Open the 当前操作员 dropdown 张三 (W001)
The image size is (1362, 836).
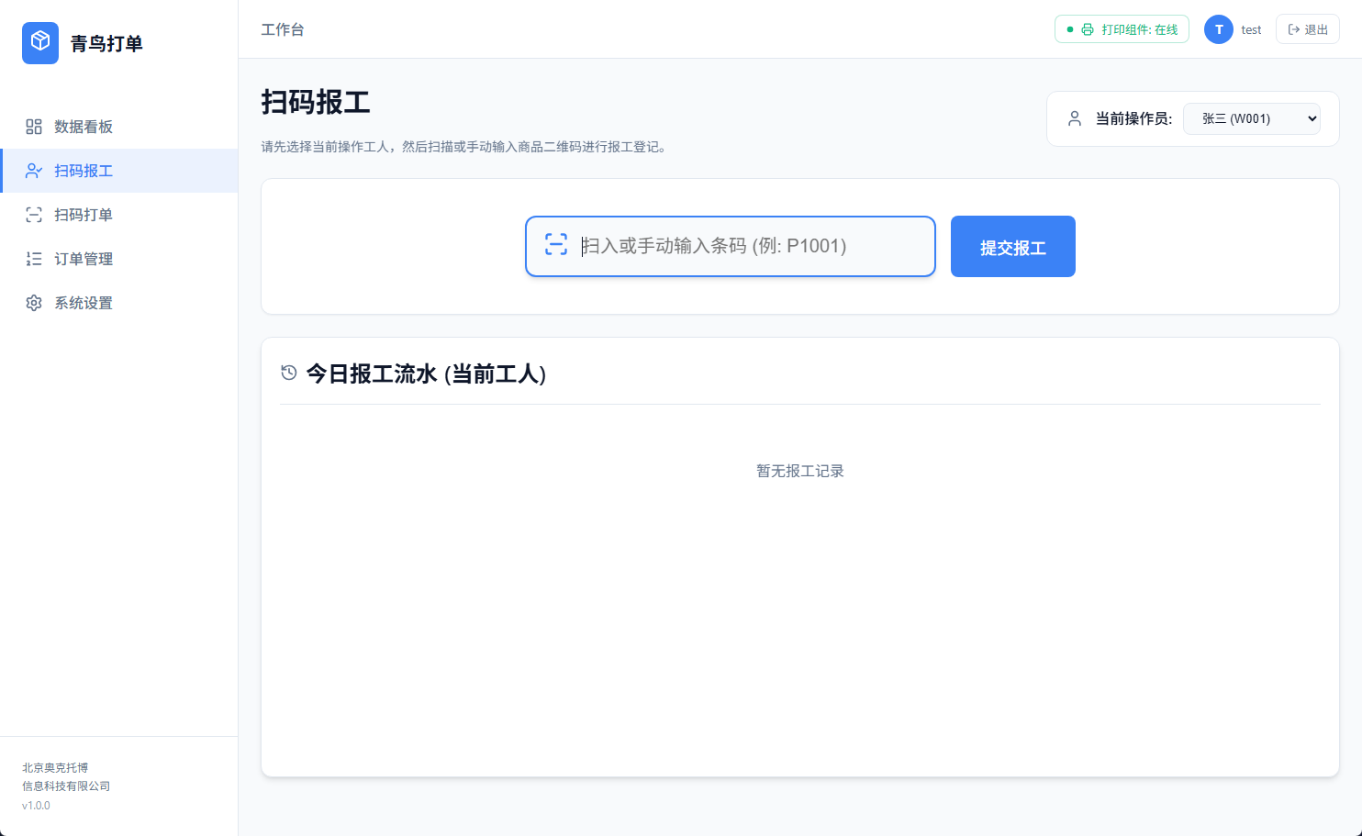pyautogui.click(x=1252, y=118)
